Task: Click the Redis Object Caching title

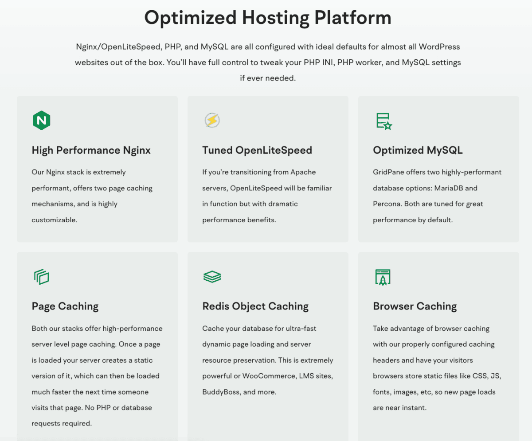Action: point(255,306)
